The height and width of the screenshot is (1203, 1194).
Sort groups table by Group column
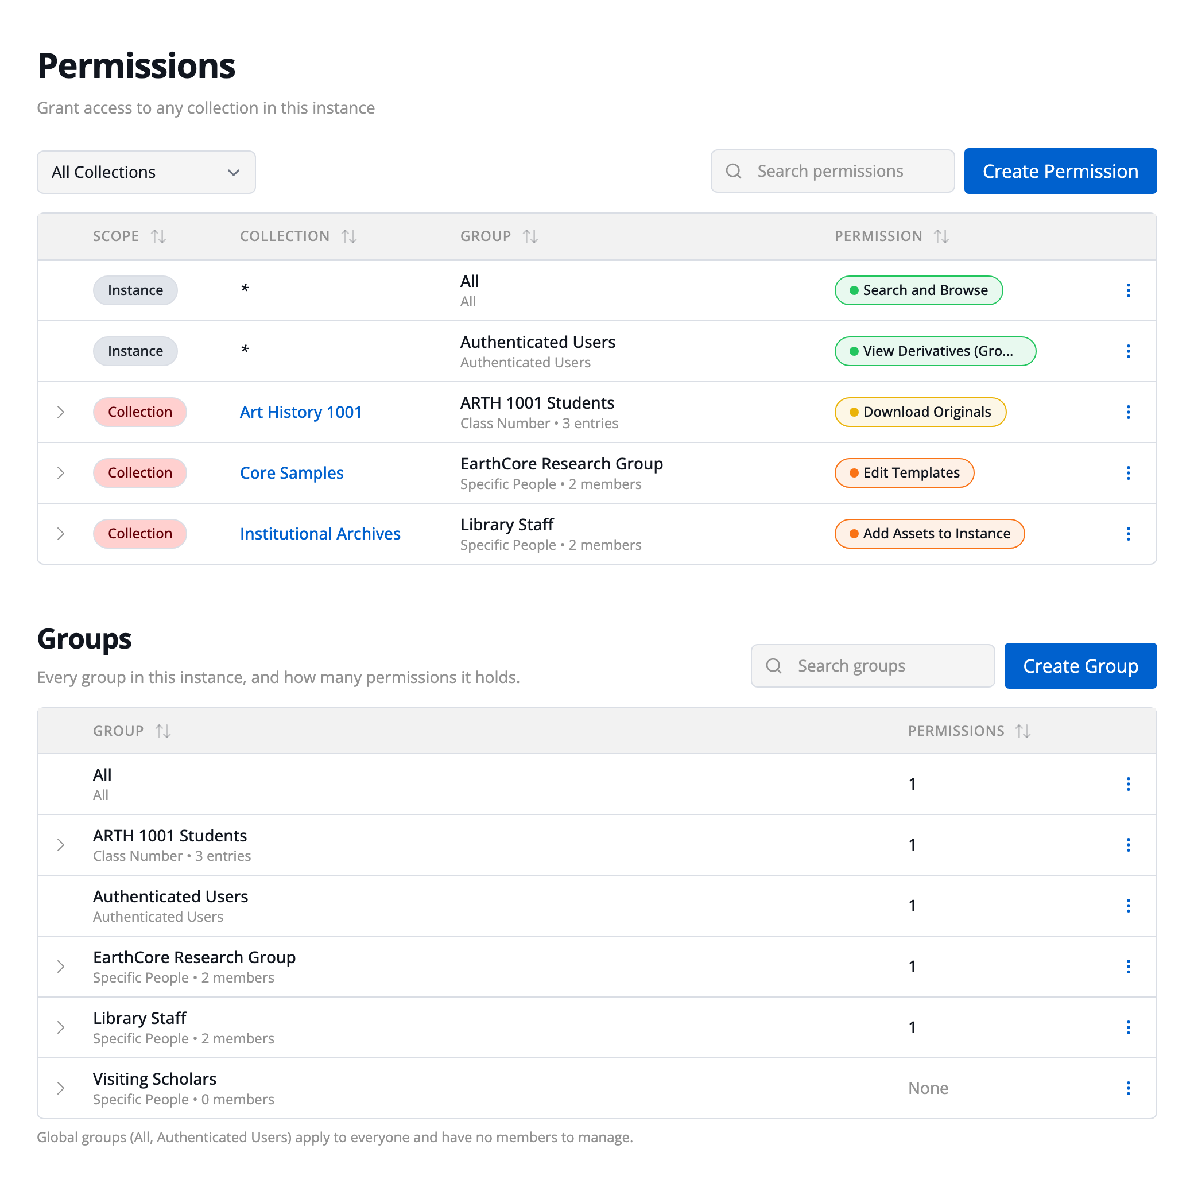coord(163,731)
